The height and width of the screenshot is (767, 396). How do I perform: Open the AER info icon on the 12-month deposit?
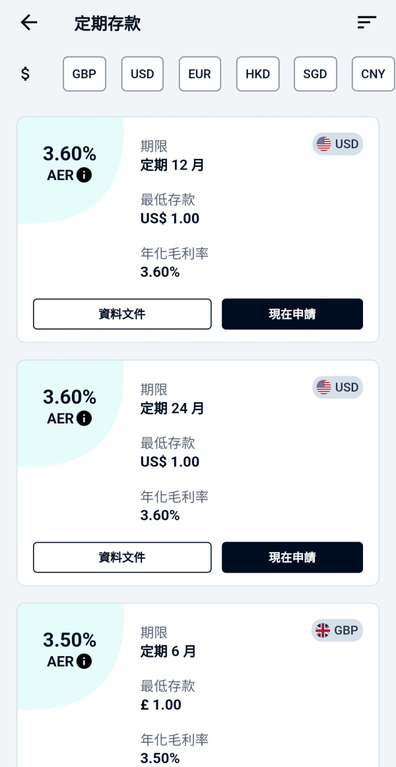coord(84,175)
